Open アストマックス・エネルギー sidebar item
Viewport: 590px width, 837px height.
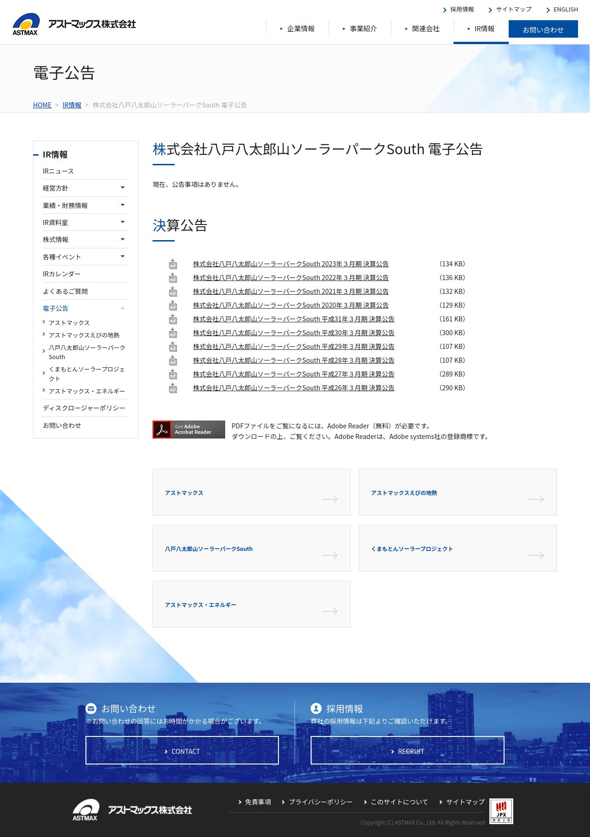pyautogui.click(x=87, y=391)
